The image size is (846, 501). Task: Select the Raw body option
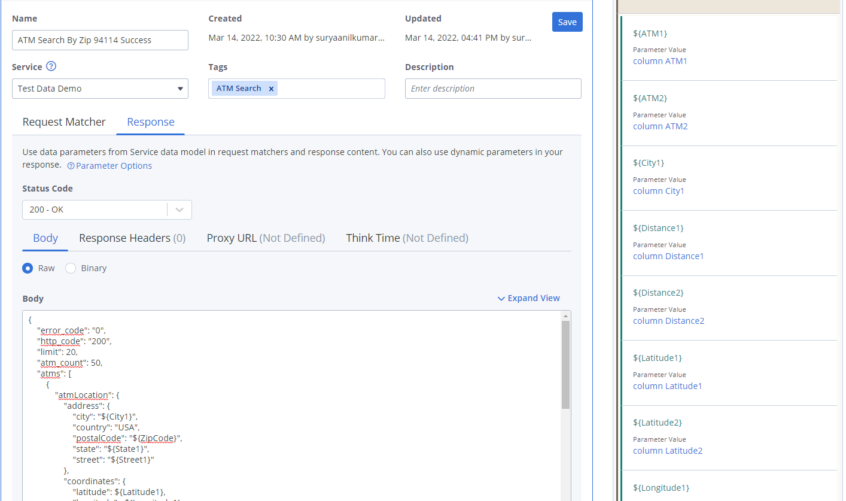(x=28, y=268)
